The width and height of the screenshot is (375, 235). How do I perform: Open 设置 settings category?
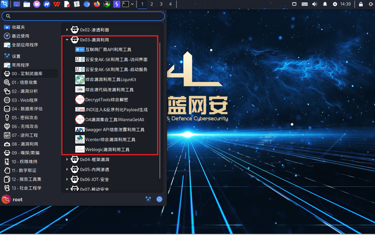[30, 56]
